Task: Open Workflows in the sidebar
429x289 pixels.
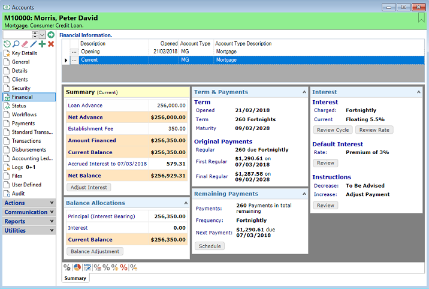Action: point(24,115)
